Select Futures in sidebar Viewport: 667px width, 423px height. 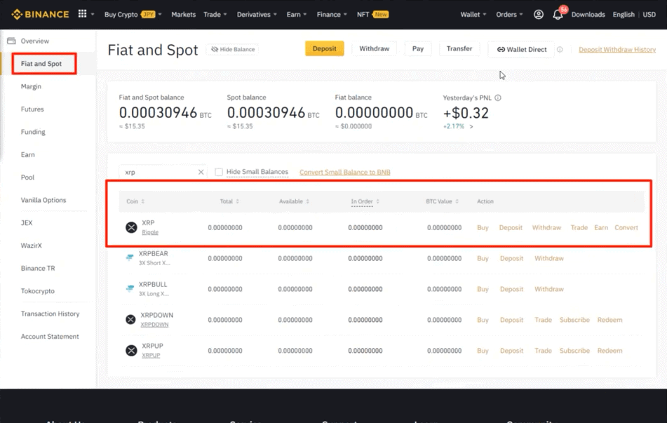[32, 109]
